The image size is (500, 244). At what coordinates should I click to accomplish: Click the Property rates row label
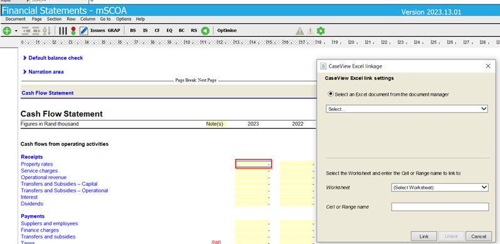coord(36,164)
